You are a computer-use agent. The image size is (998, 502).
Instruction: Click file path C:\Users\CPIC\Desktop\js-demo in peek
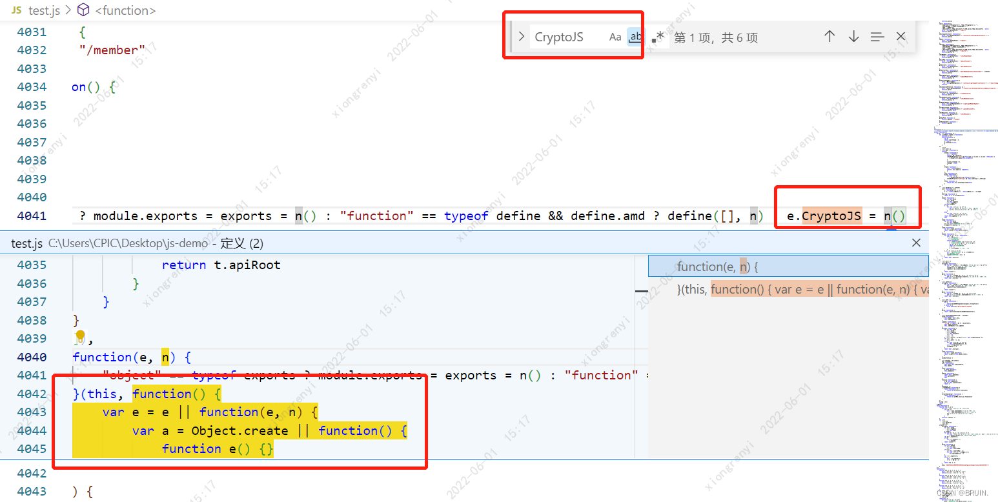click(x=128, y=243)
